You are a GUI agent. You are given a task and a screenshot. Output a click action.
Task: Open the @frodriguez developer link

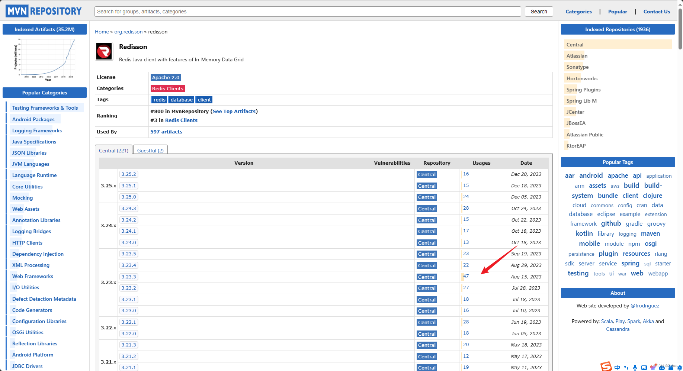[645, 306]
